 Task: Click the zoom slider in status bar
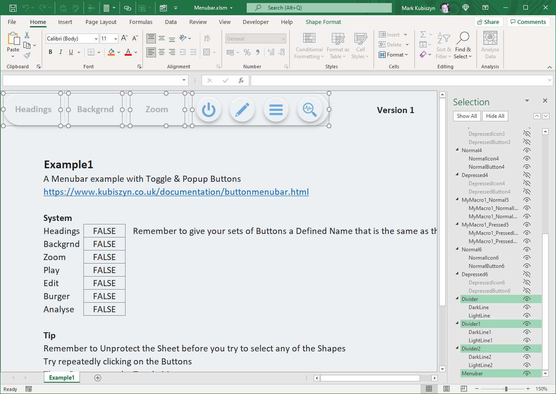(506, 389)
